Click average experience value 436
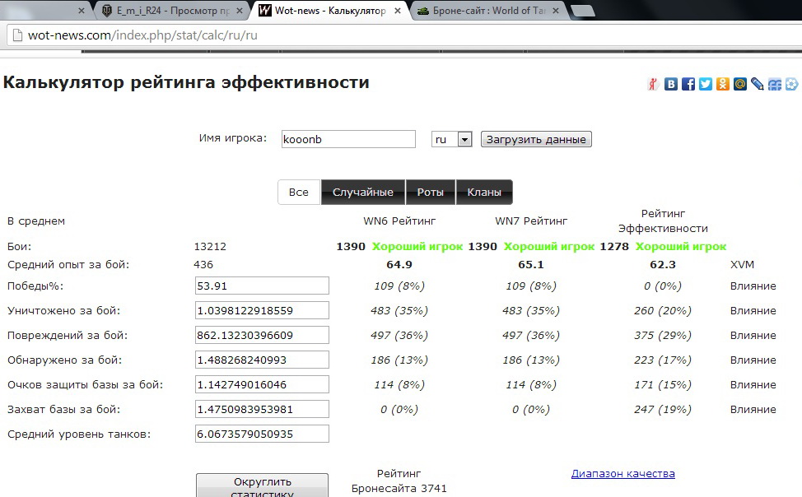Screen dimensions: 802x497 coord(203,264)
